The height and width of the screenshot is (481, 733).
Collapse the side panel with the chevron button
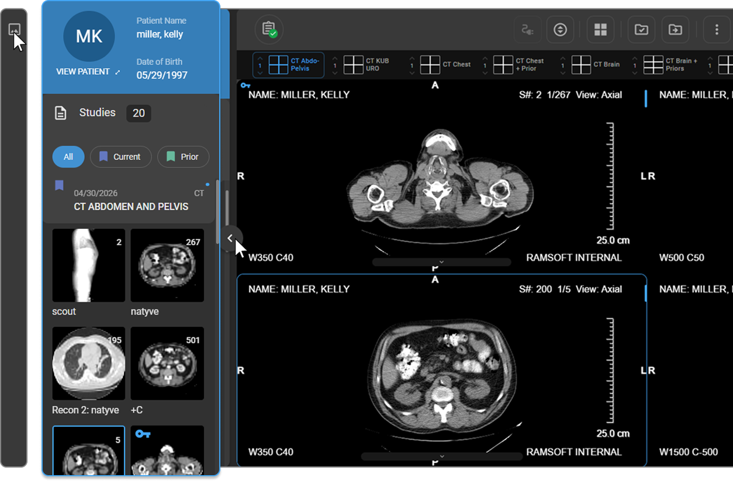[230, 238]
